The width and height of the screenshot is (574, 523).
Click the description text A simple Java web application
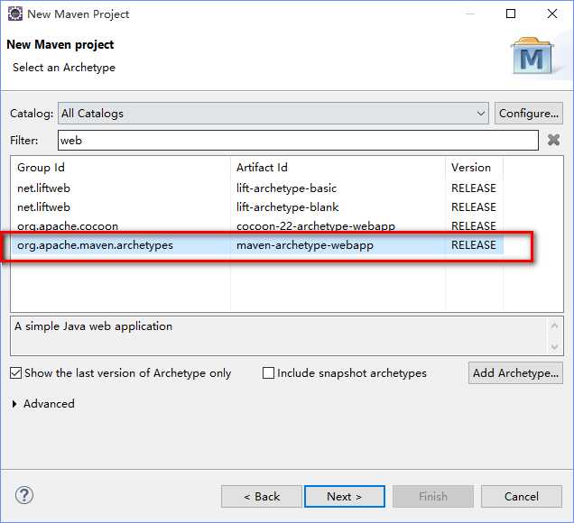(x=93, y=326)
